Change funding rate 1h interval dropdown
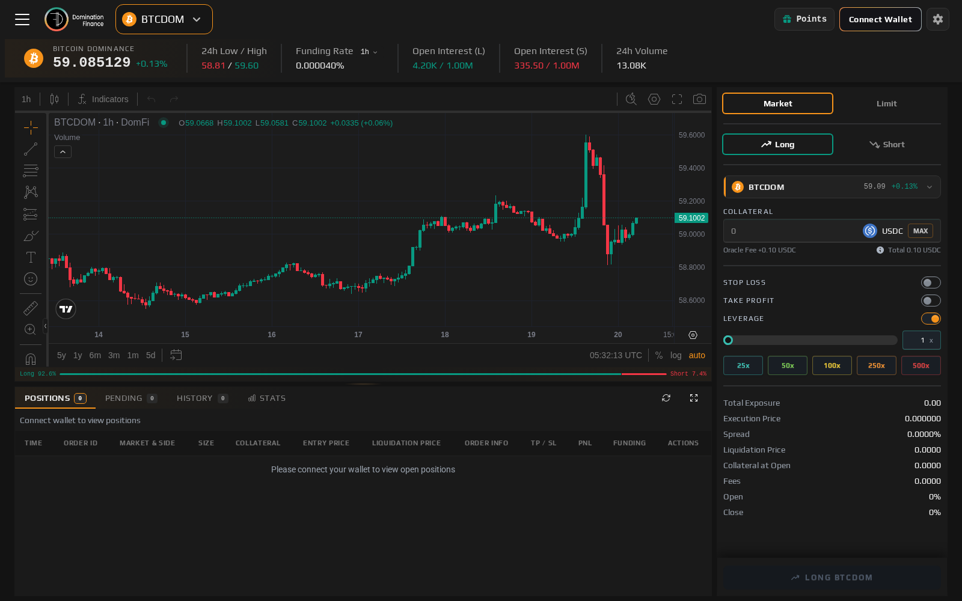The width and height of the screenshot is (962, 601). pyautogui.click(x=369, y=52)
